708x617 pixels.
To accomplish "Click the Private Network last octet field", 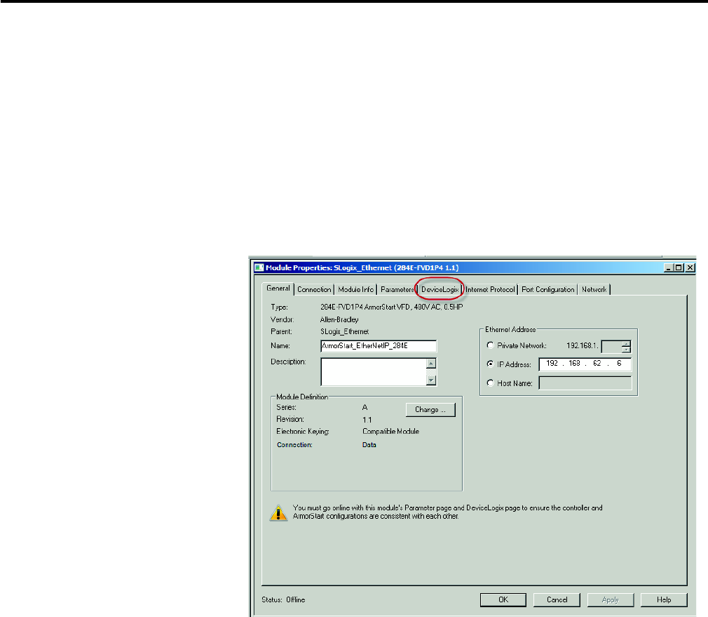I will pos(611,347).
